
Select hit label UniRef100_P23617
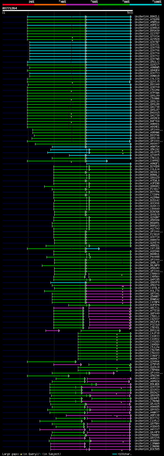(147, 189)
